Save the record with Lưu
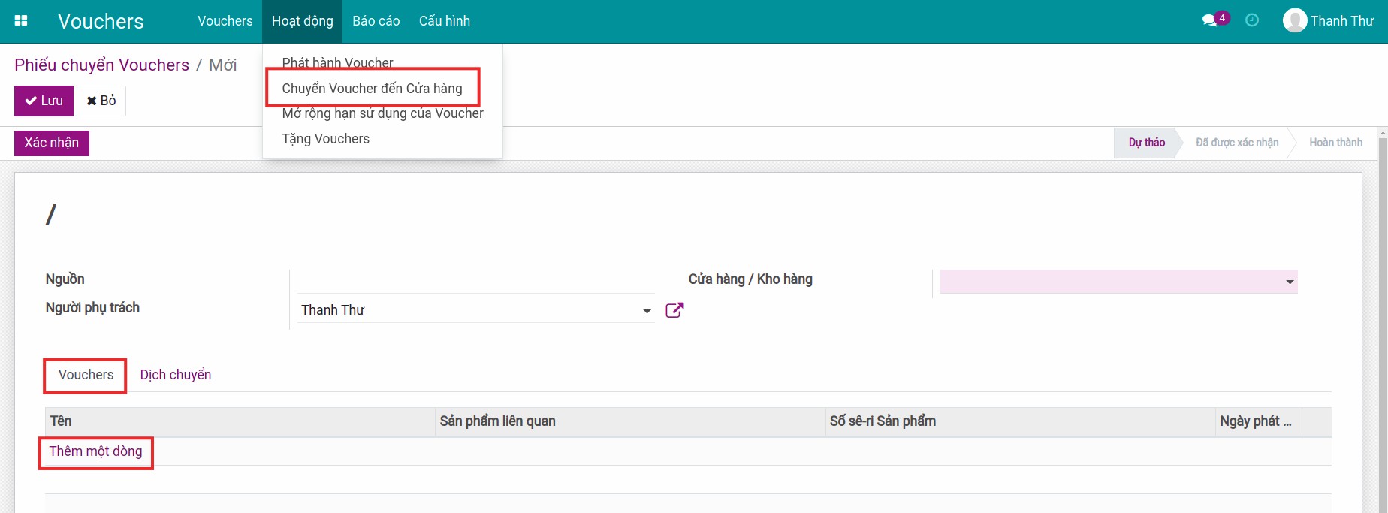This screenshot has width=1388, height=513. (44, 101)
